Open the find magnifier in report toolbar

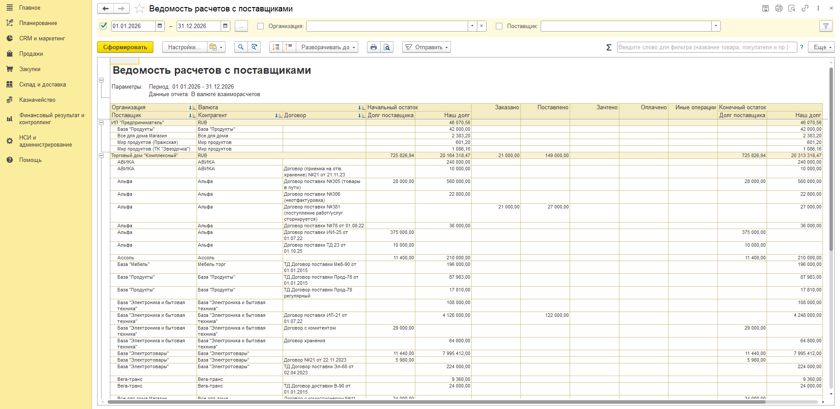[x=241, y=47]
